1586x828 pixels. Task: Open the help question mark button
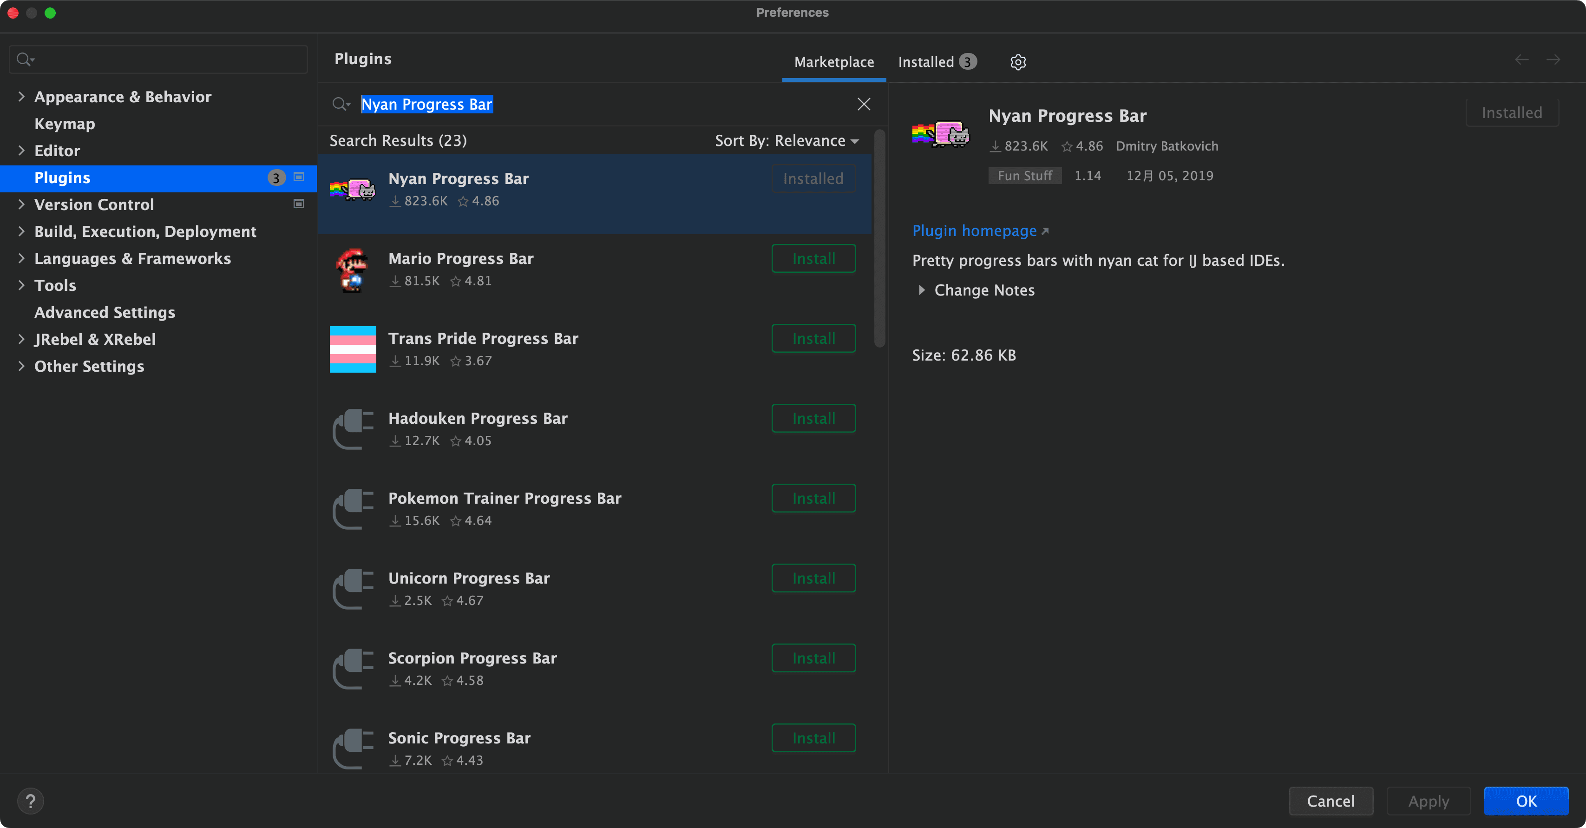click(30, 801)
